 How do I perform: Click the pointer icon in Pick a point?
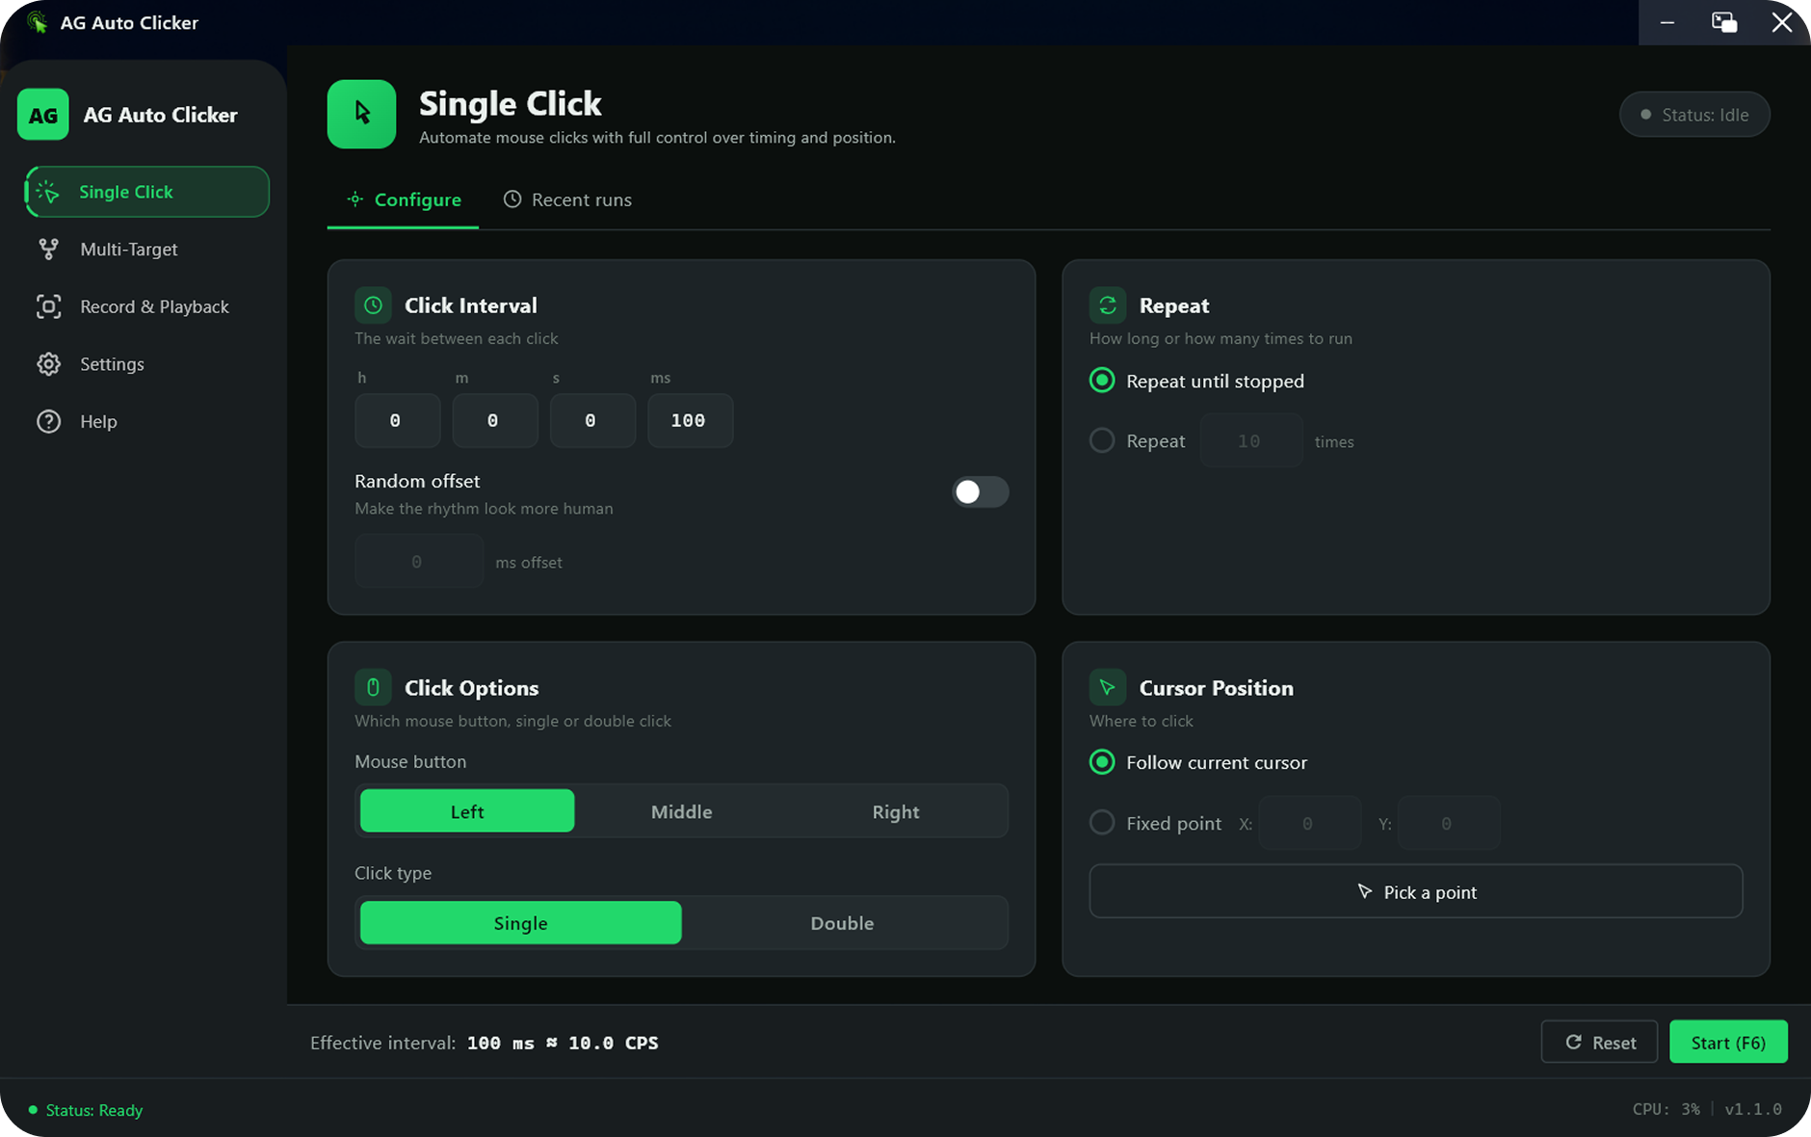pyautogui.click(x=1365, y=891)
